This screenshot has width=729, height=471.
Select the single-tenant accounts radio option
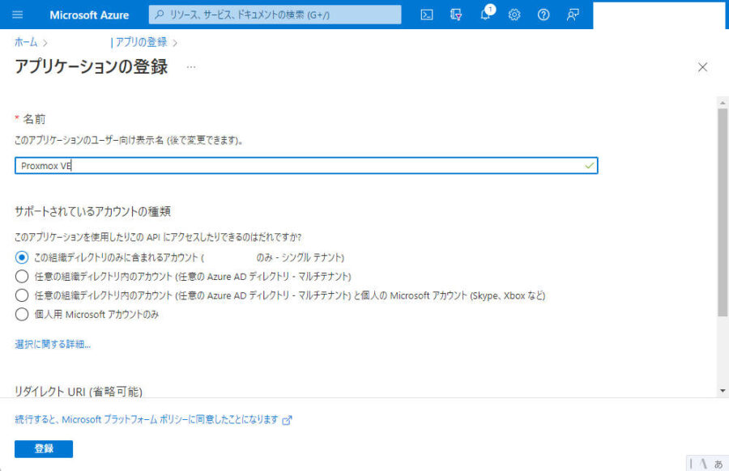[22, 258]
